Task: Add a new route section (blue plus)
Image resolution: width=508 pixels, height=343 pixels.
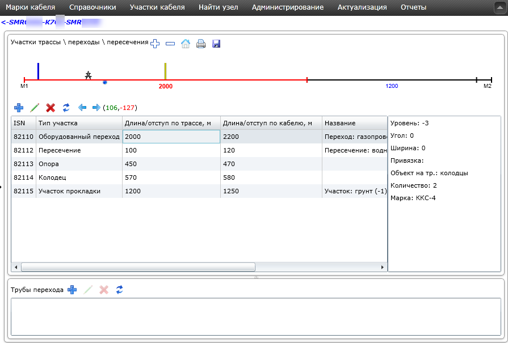Action: click(19, 107)
